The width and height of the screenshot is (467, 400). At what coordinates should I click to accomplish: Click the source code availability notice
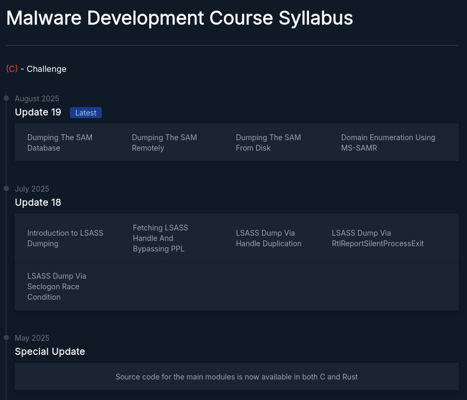coord(236,377)
